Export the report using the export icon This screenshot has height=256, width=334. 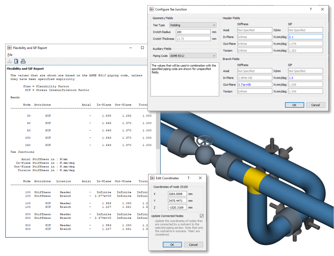click(x=16, y=61)
